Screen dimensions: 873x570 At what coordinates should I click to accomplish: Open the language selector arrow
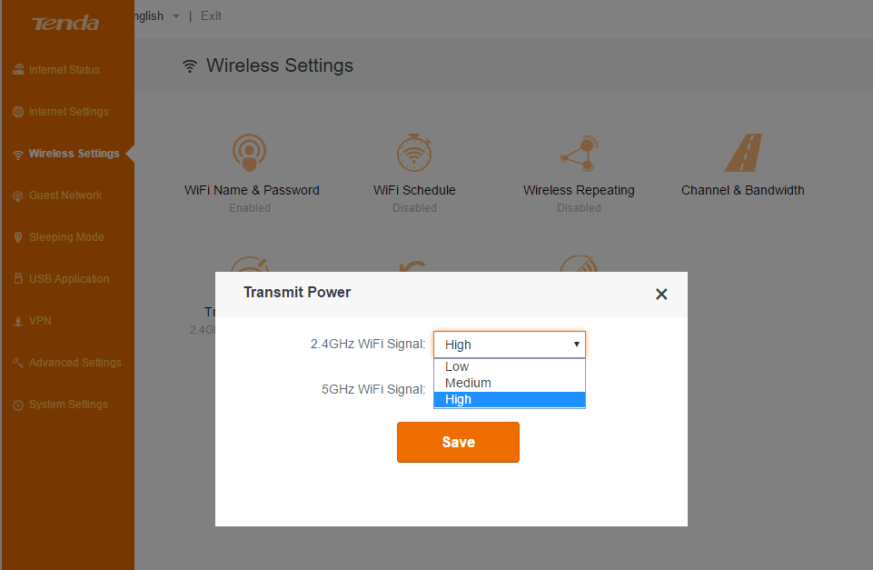pyautogui.click(x=175, y=16)
